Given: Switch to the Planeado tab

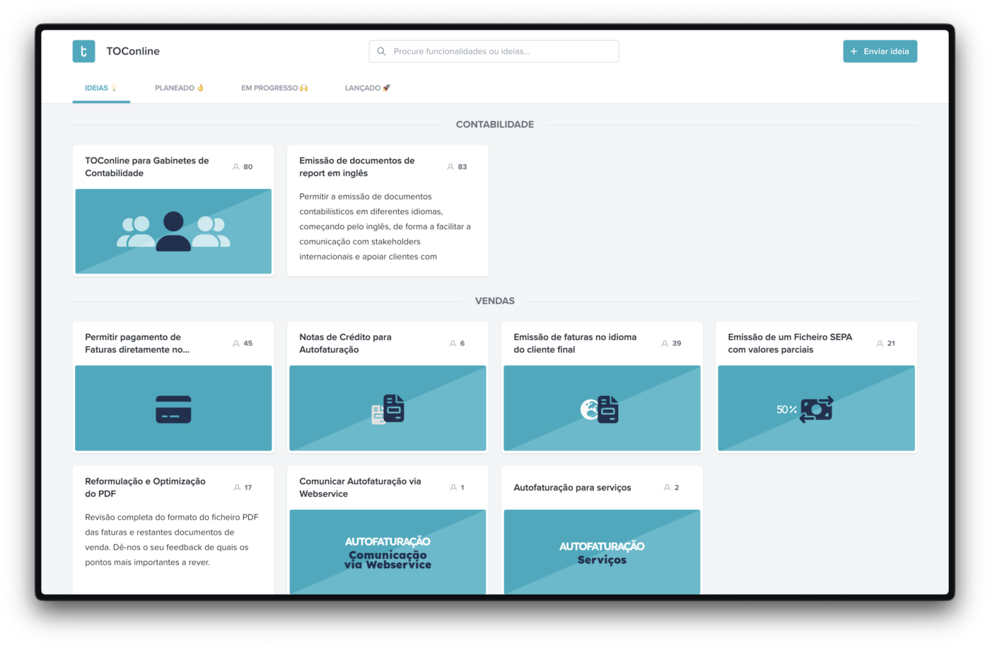Looking at the screenshot, I should point(179,88).
